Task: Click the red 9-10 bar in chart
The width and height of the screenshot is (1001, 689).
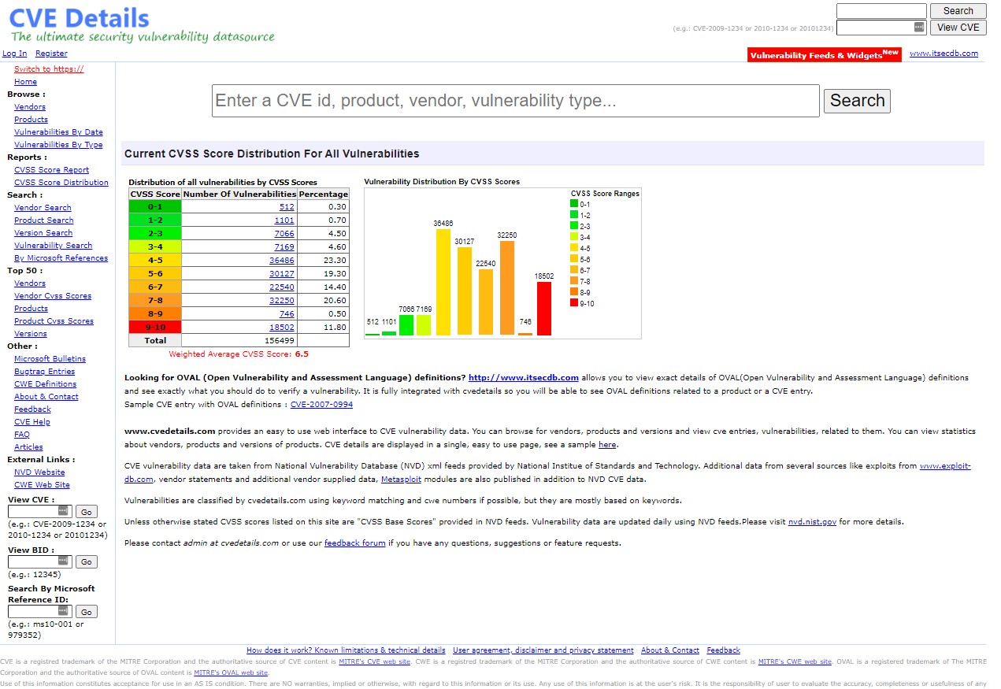Action: pyautogui.click(x=544, y=309)
